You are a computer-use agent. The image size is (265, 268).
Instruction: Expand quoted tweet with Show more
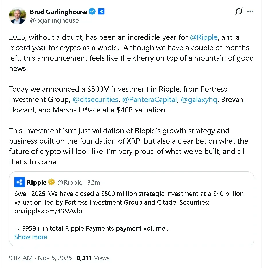[x=31, y=237]
